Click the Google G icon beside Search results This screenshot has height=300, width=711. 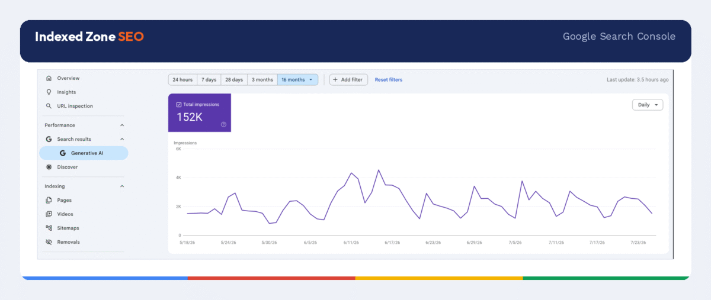[49, 139]
